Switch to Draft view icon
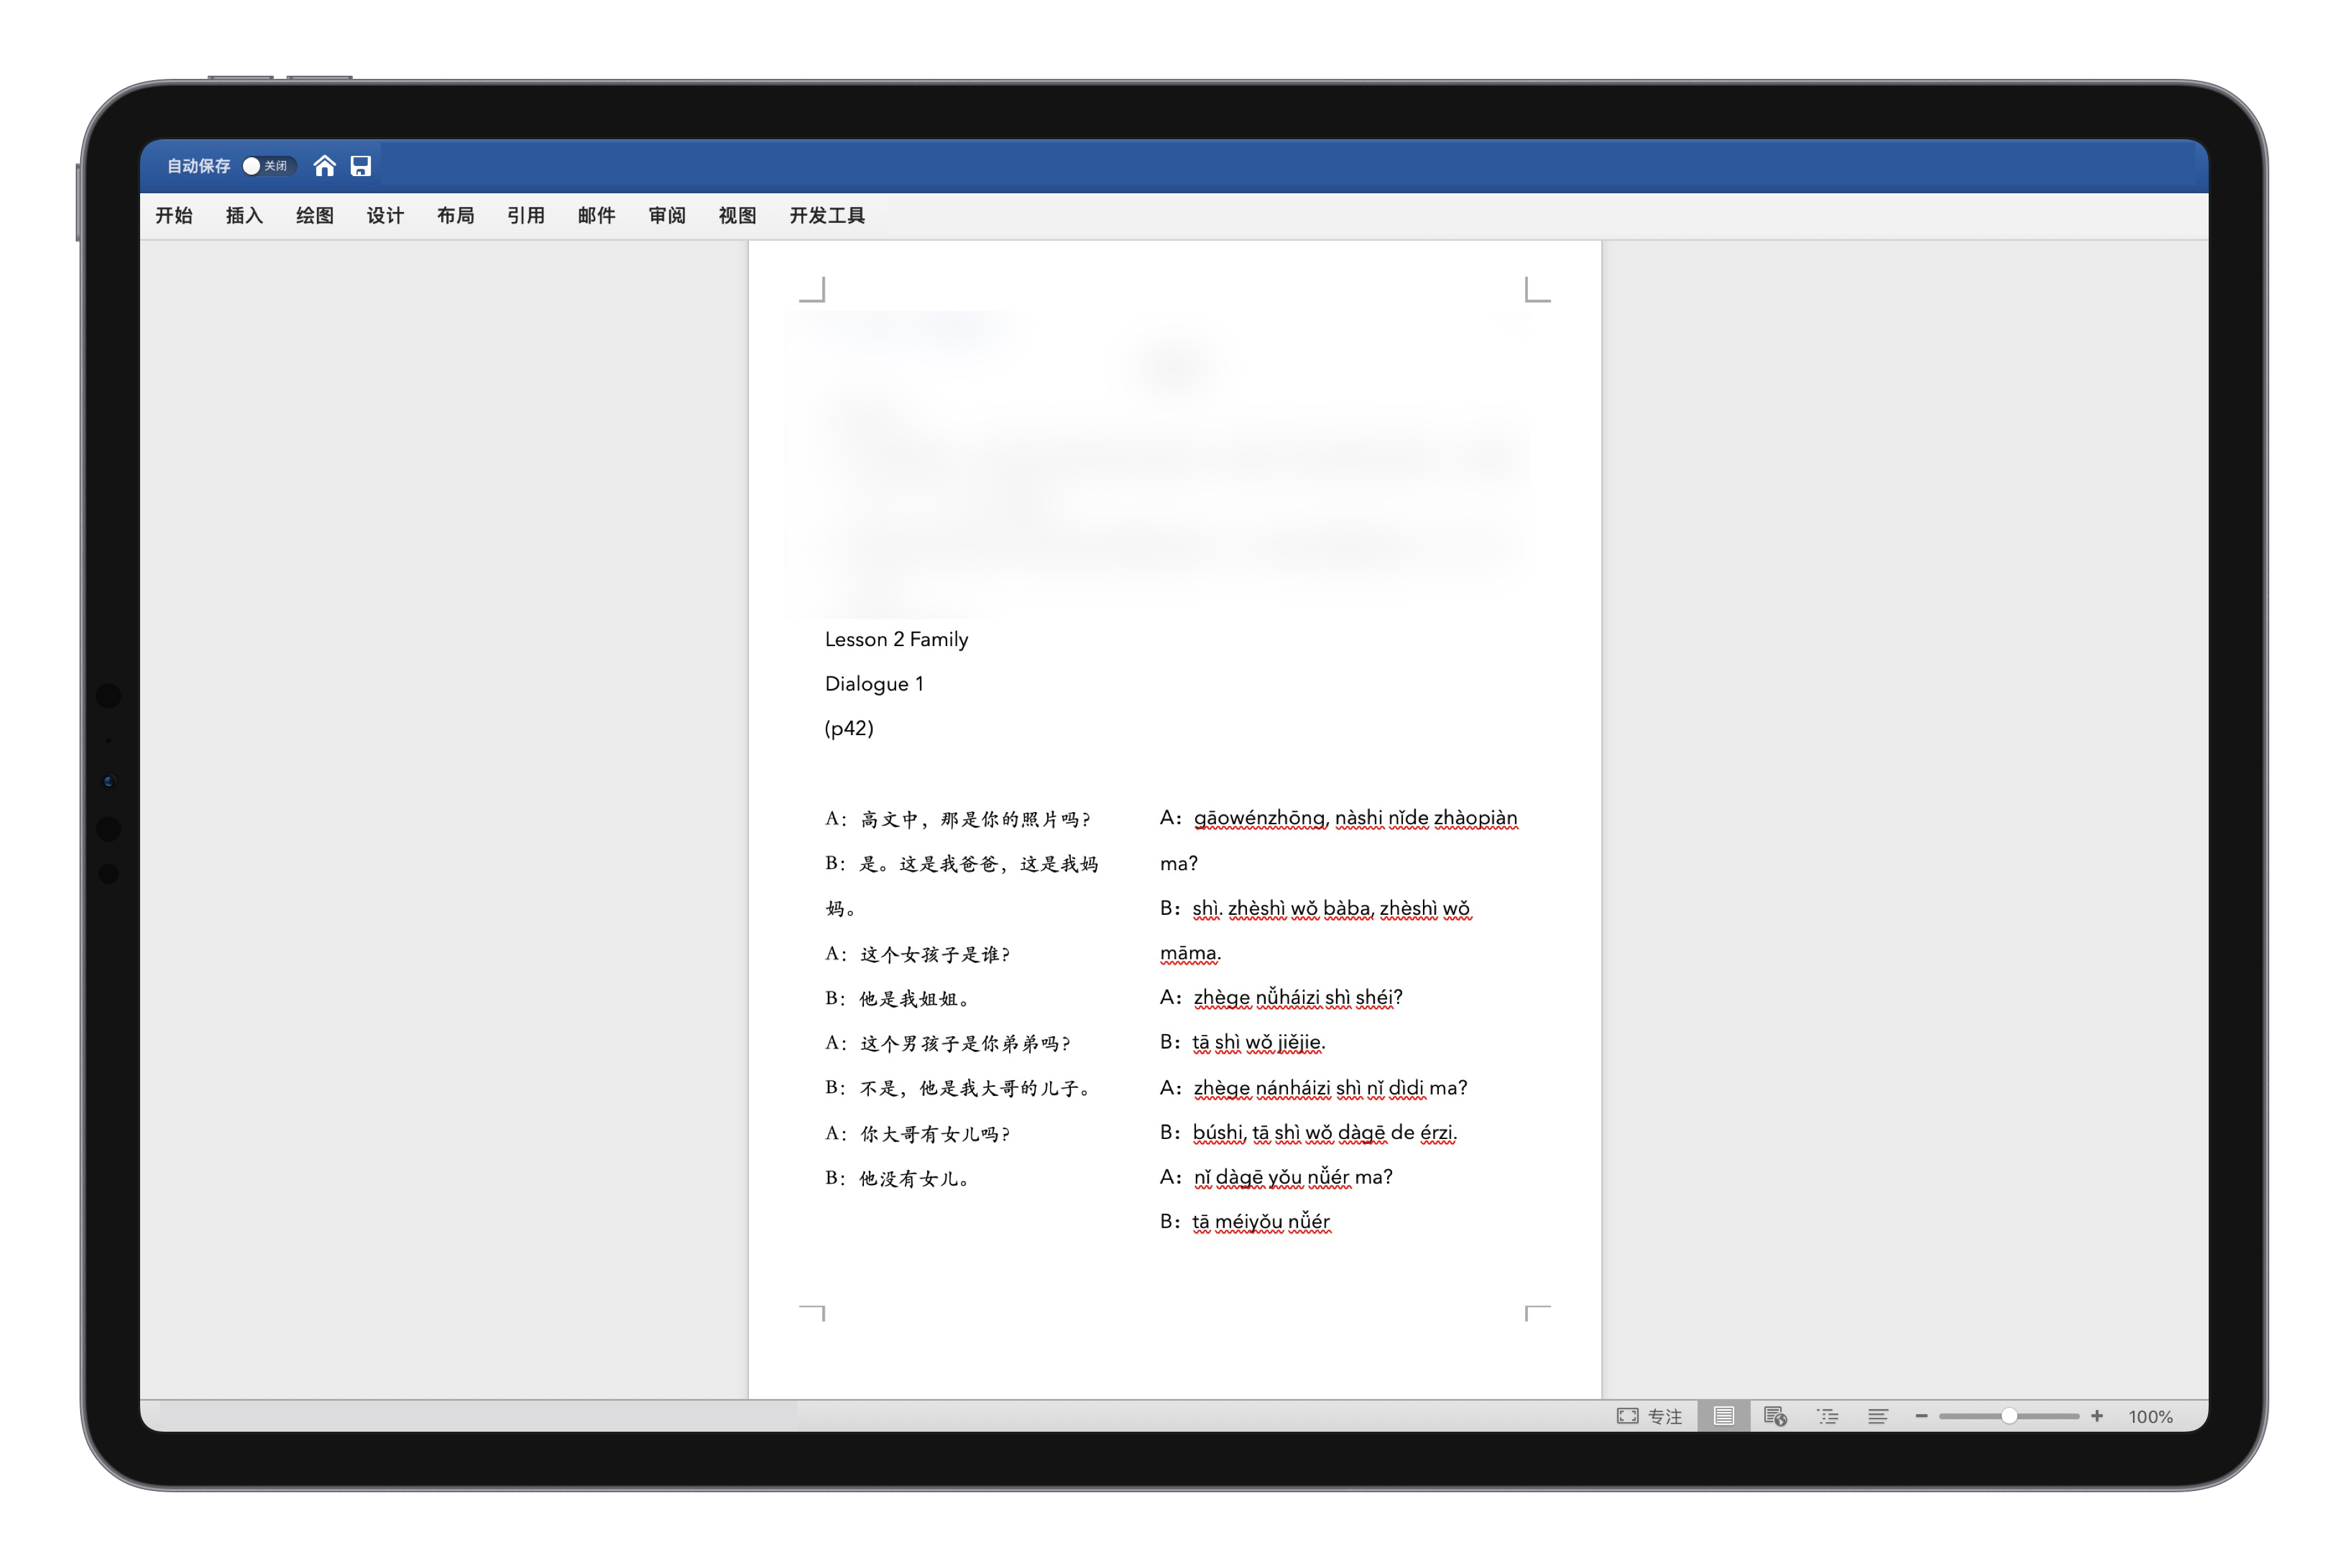This screenshot has height=1568, width=2345. pos(1878,1416)
